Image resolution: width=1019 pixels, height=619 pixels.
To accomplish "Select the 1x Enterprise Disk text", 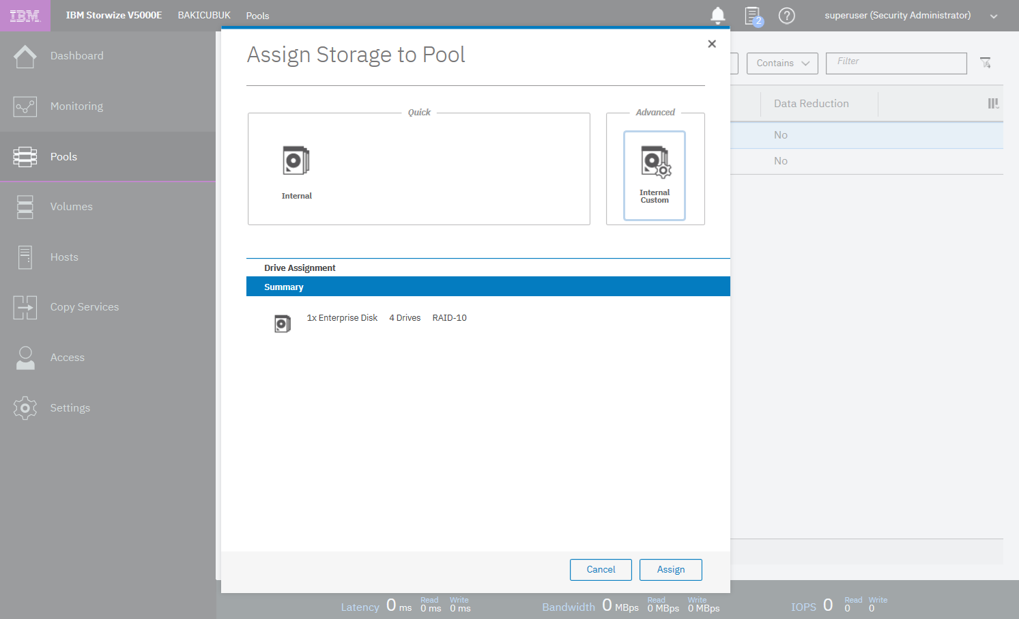I will (342, 318).
